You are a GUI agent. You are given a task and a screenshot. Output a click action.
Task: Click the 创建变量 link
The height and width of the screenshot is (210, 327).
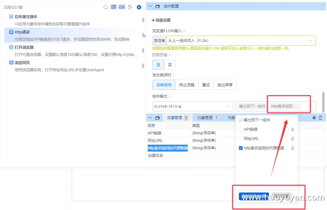coord(155,155)
